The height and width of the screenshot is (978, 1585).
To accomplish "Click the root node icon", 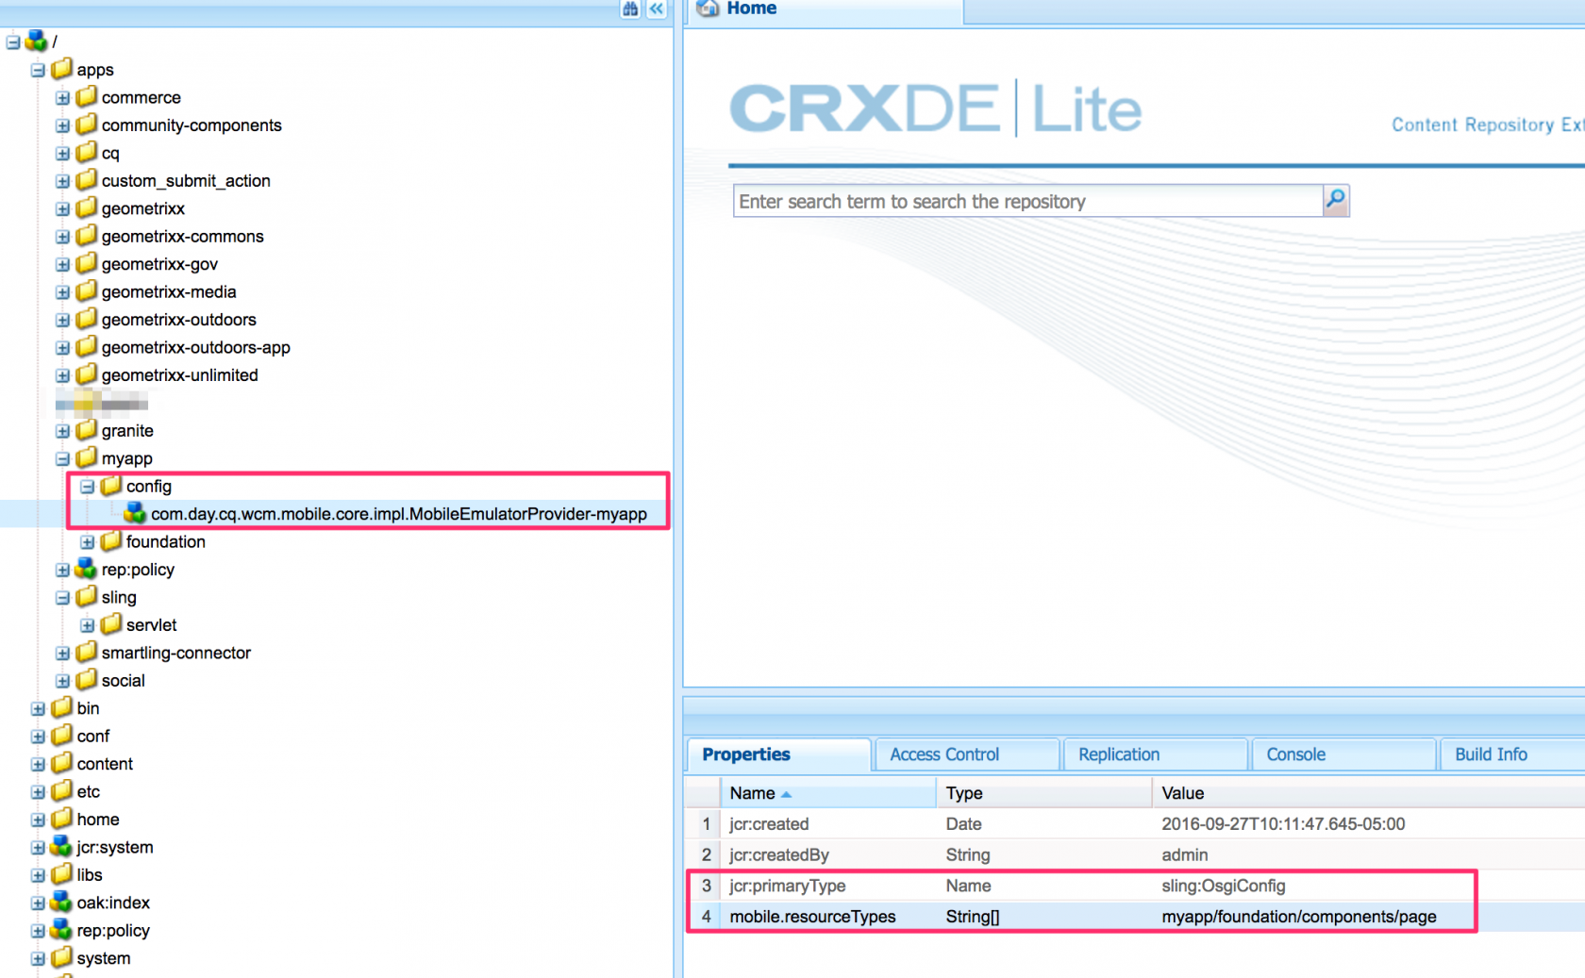I will [x=36, y=41].
